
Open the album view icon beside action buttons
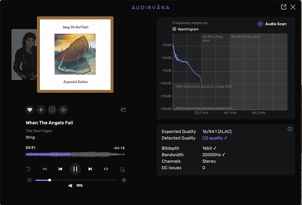(123, 110)
